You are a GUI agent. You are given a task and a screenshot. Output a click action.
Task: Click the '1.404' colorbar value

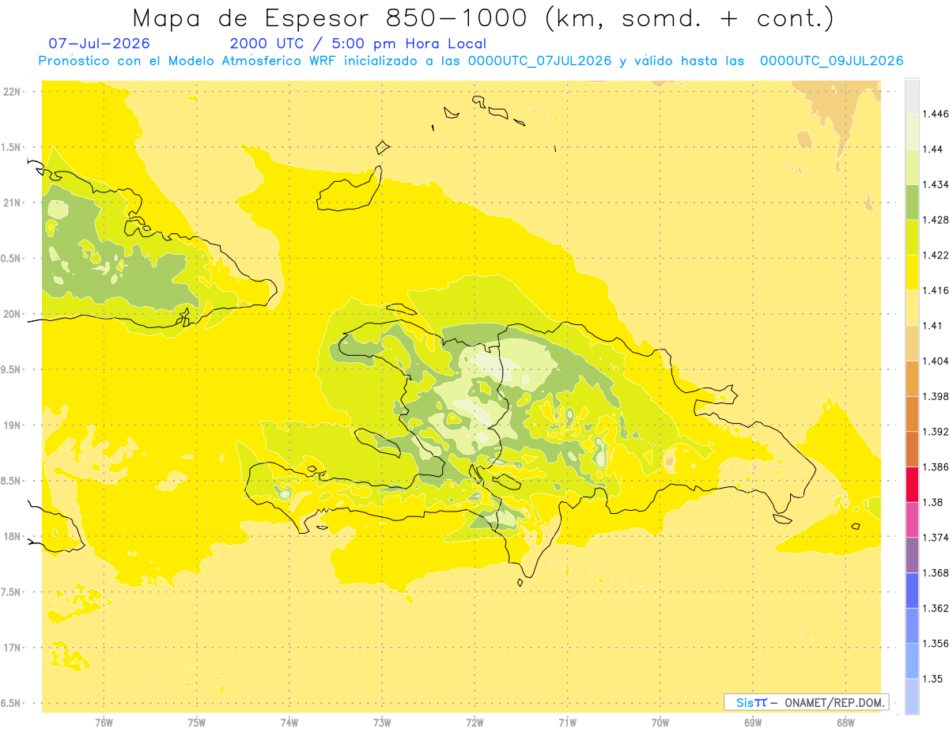935,361
